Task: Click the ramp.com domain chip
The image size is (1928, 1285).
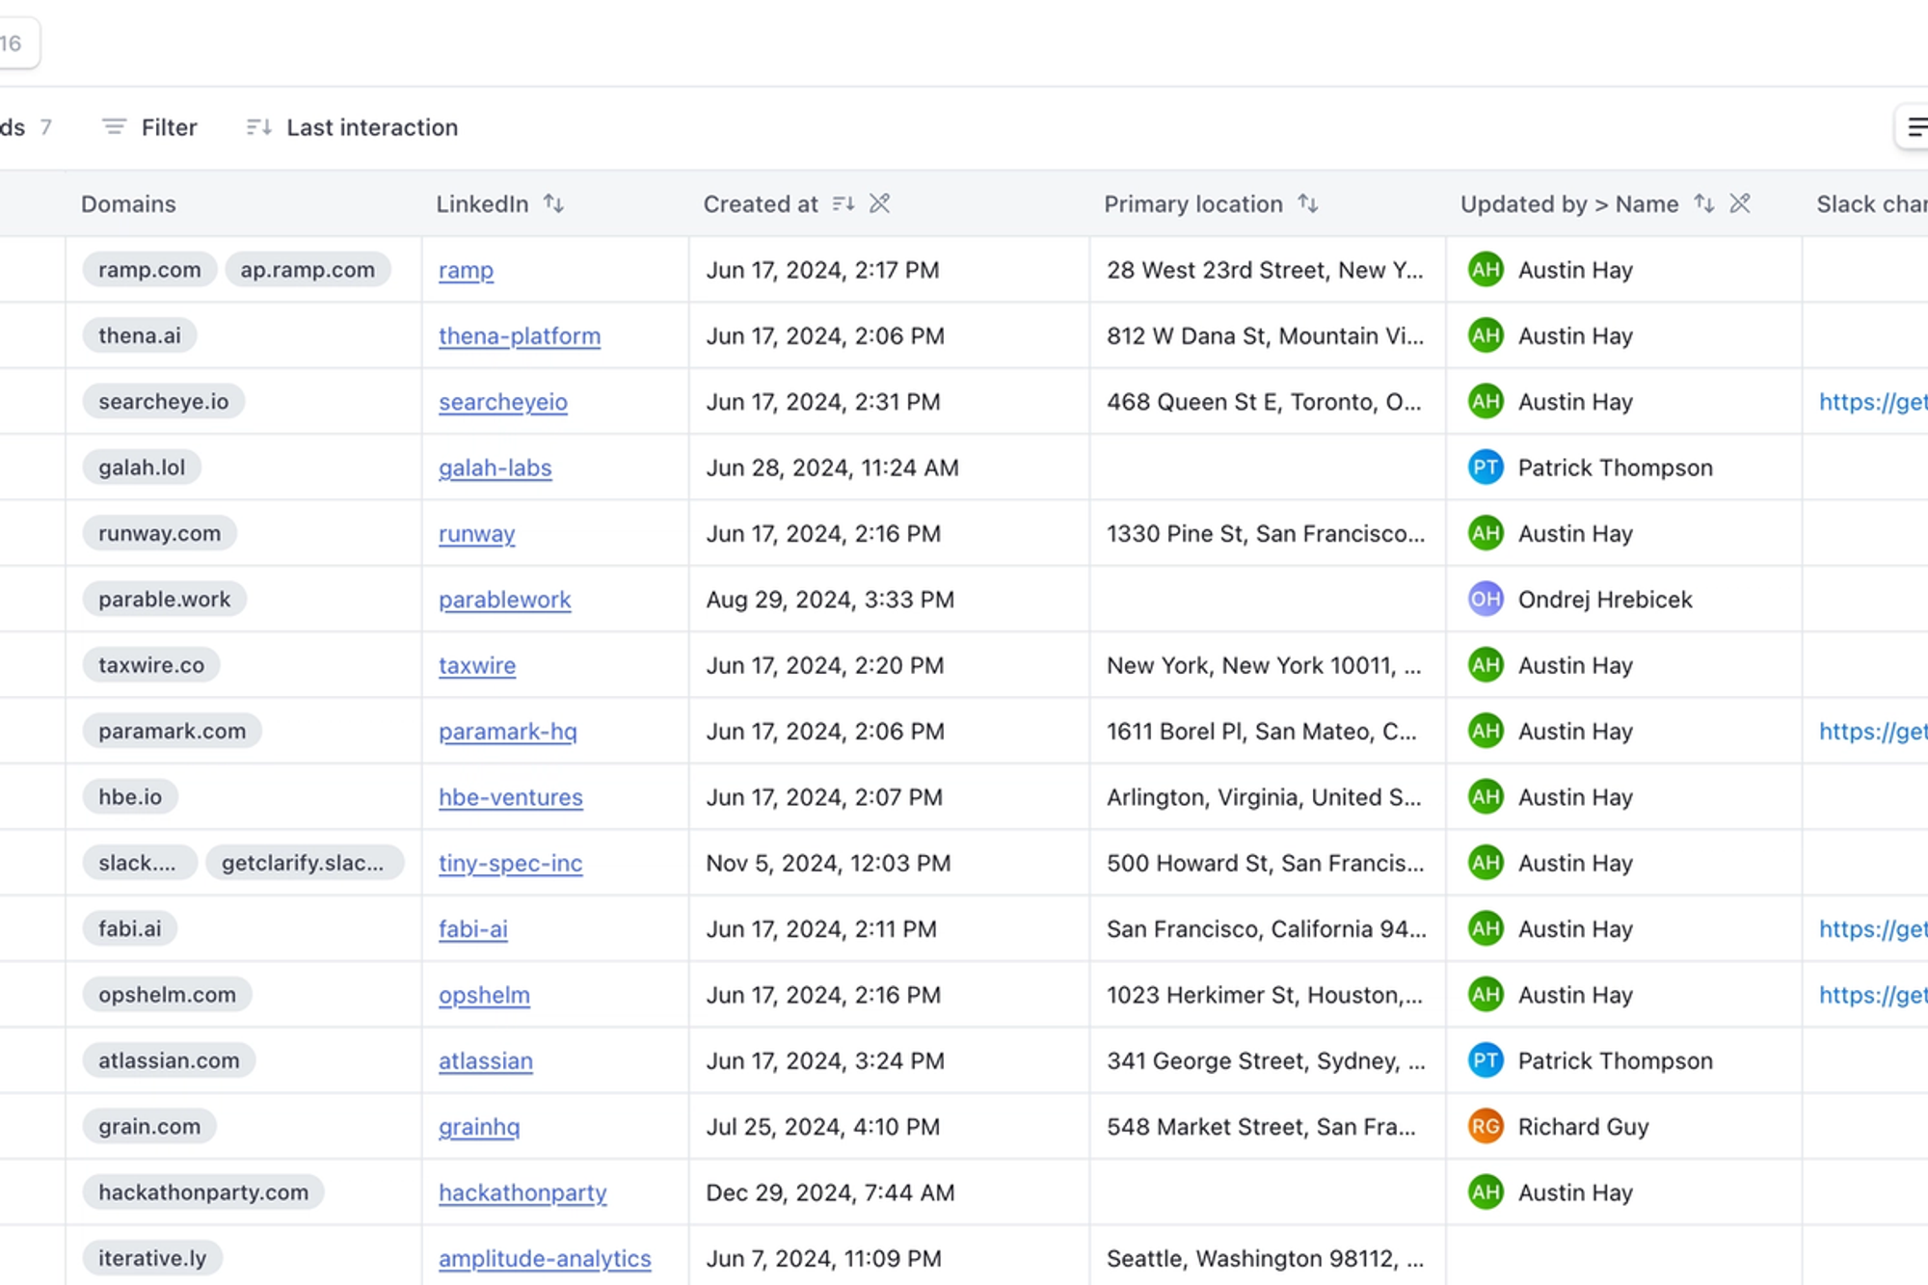Action: [x=149, y=269]
